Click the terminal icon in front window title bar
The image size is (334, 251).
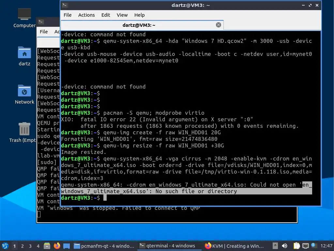coord(65,5)
